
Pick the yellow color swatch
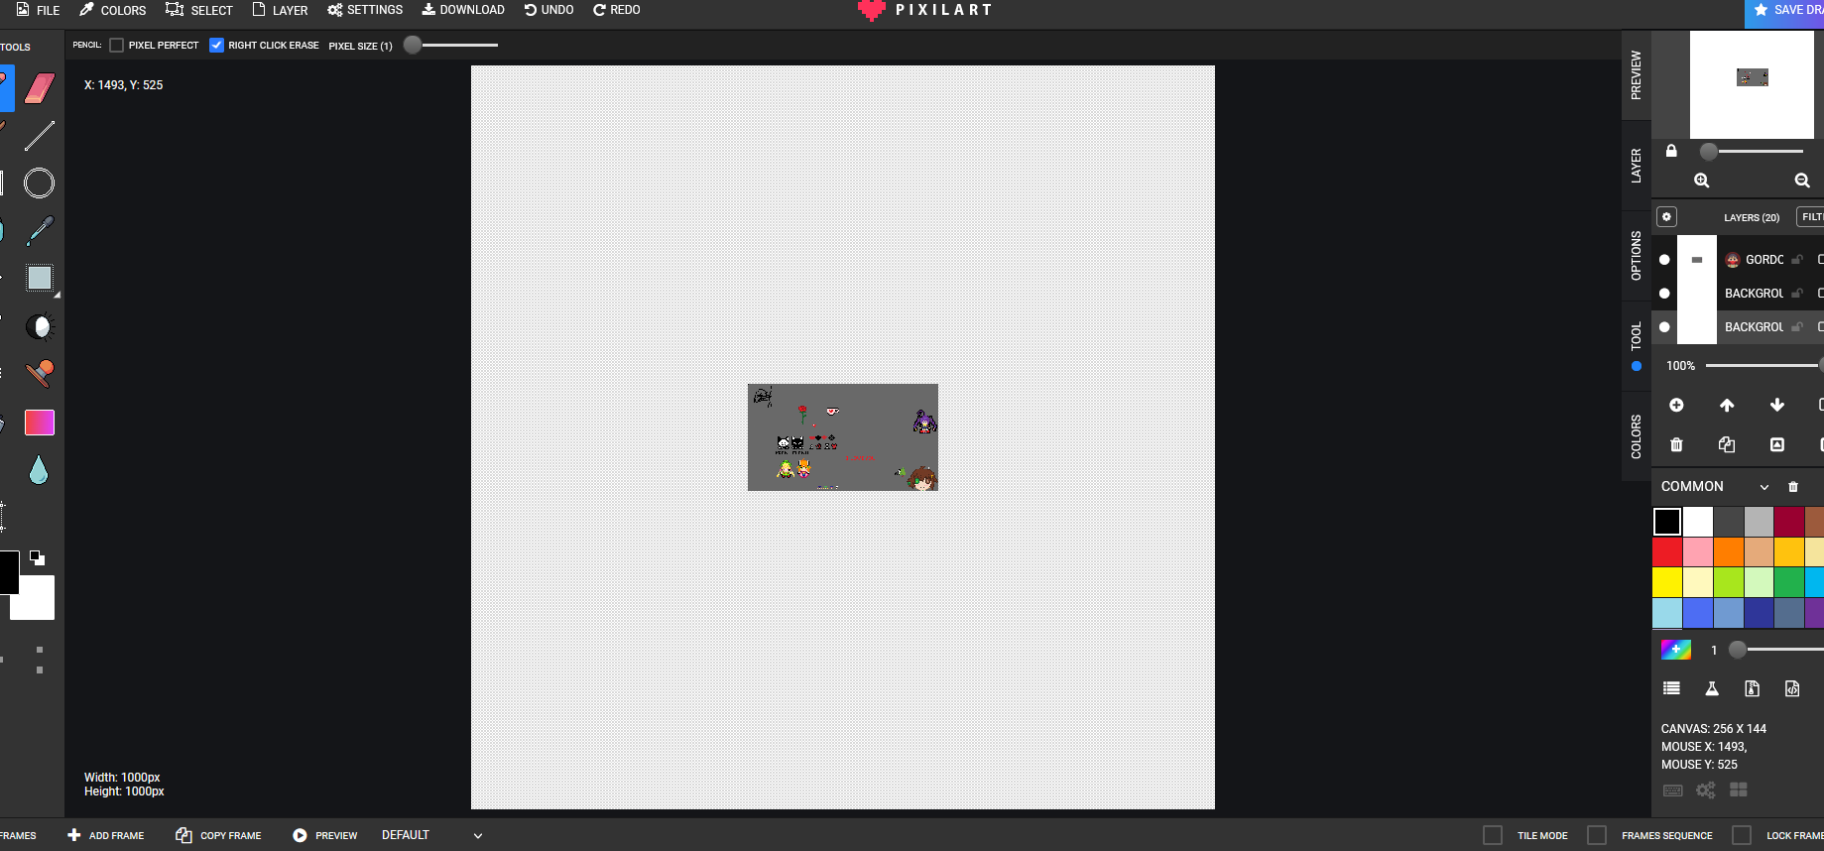click(x=1667, y=582)
